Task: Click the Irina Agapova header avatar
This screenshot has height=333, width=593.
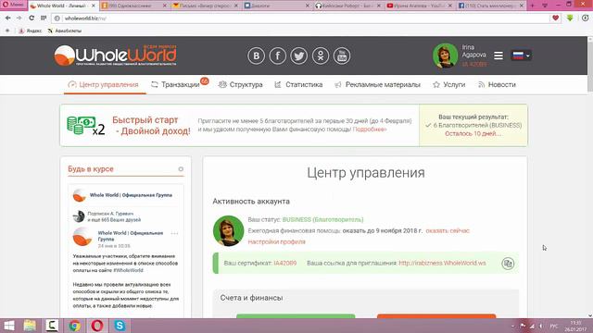Action: point(445,55)
